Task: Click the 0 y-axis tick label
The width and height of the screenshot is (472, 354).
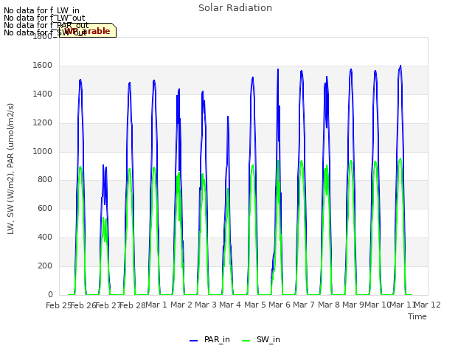Action: tap(50, 294)
